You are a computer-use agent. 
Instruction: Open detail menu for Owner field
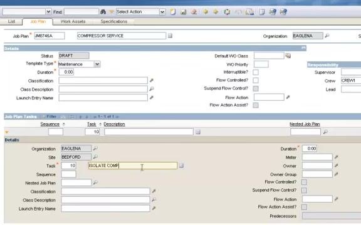pos(336,166)
